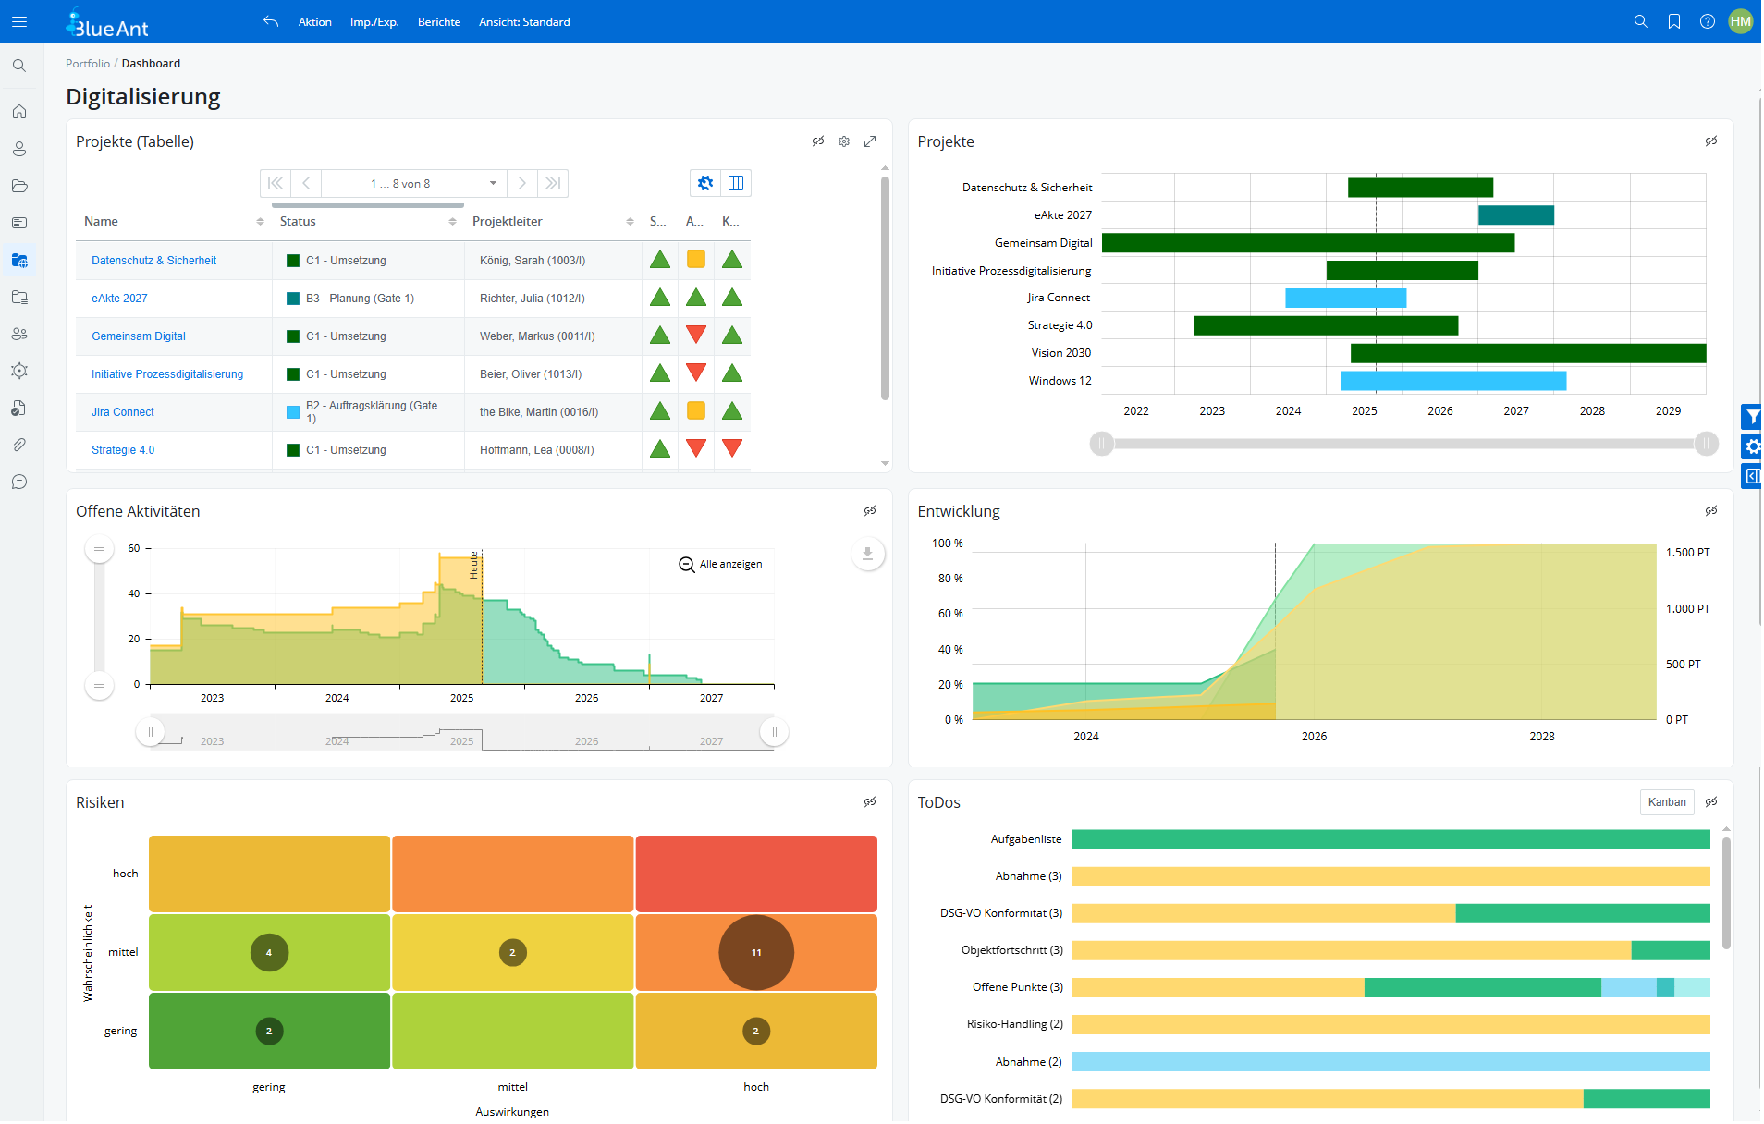Click the settings gear on the right edge
1764x1124 pixels.
tap(1753, 446)
